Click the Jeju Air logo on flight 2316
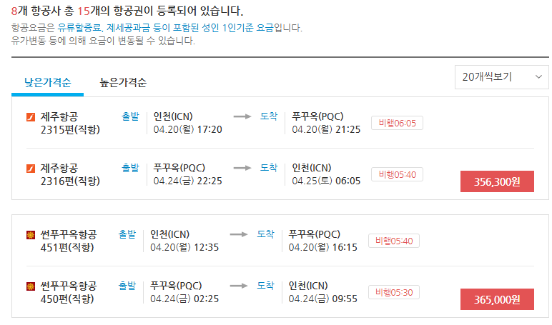This screenshot has height=325, width=552. click(x=31, y=169)
